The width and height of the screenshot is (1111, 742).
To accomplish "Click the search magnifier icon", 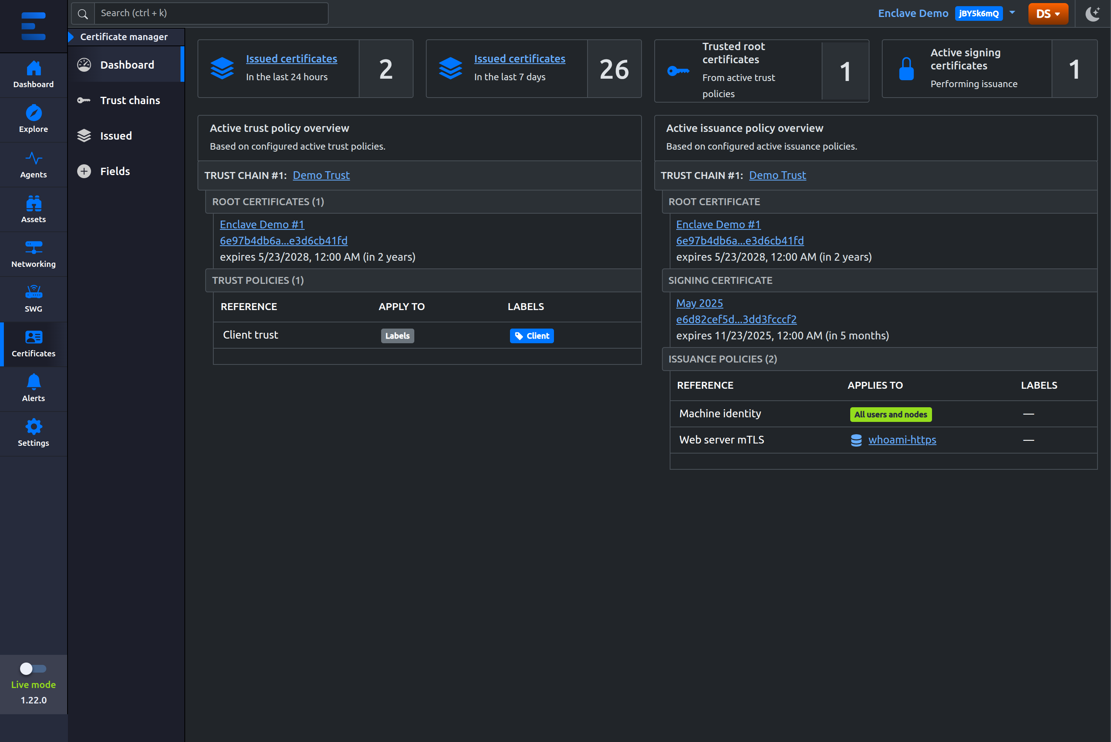I will coord(83,14).
